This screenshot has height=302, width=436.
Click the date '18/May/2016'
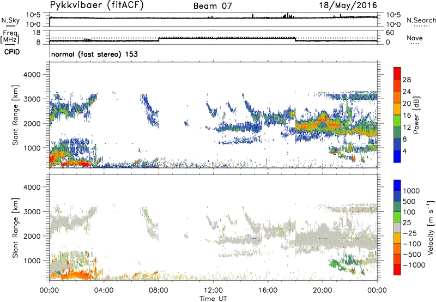click(x=348, y=5)
